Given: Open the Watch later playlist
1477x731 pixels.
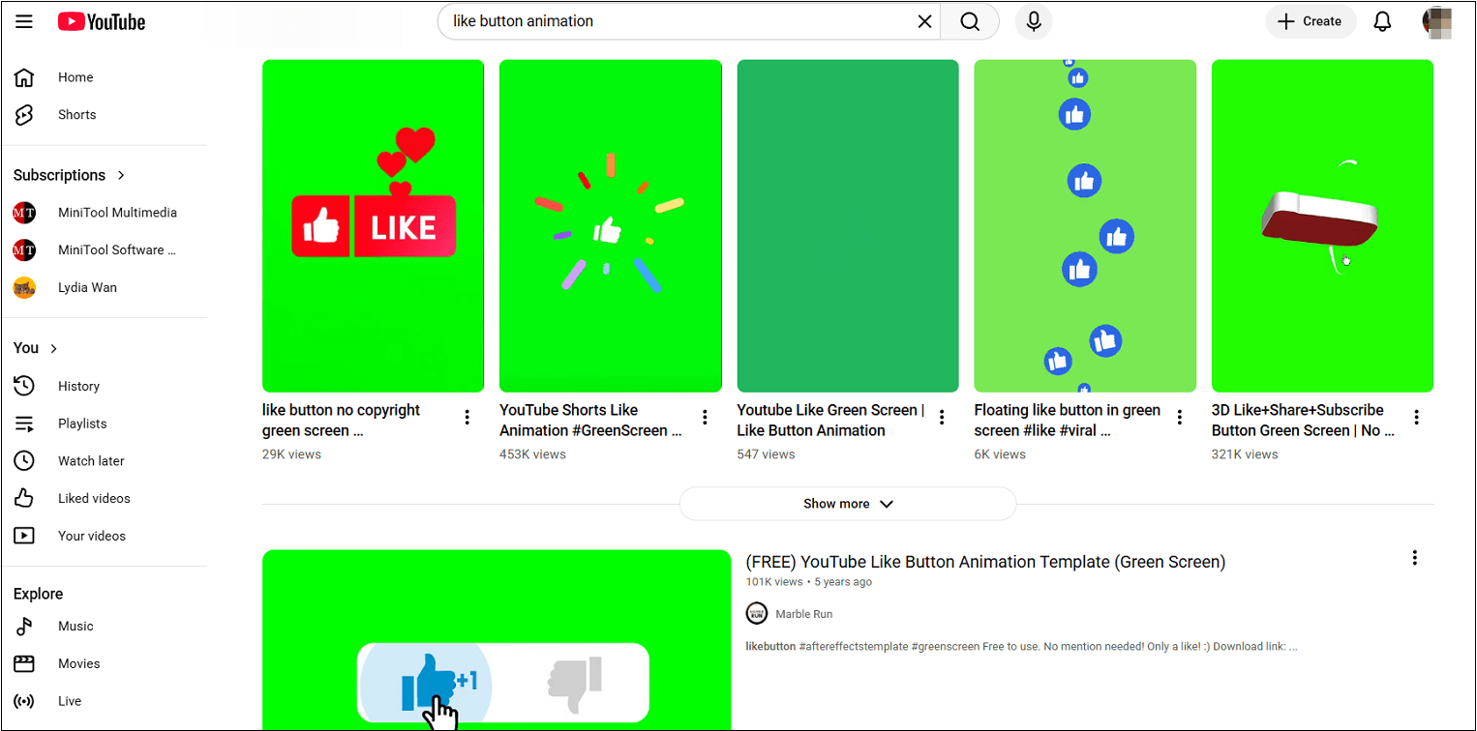Looking at the screenshot, I should pyautogui.click(x=90, y=460).
